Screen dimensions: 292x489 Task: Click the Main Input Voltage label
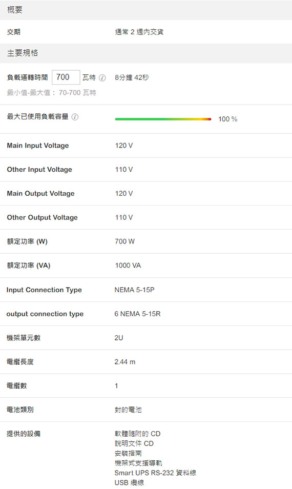38,146
